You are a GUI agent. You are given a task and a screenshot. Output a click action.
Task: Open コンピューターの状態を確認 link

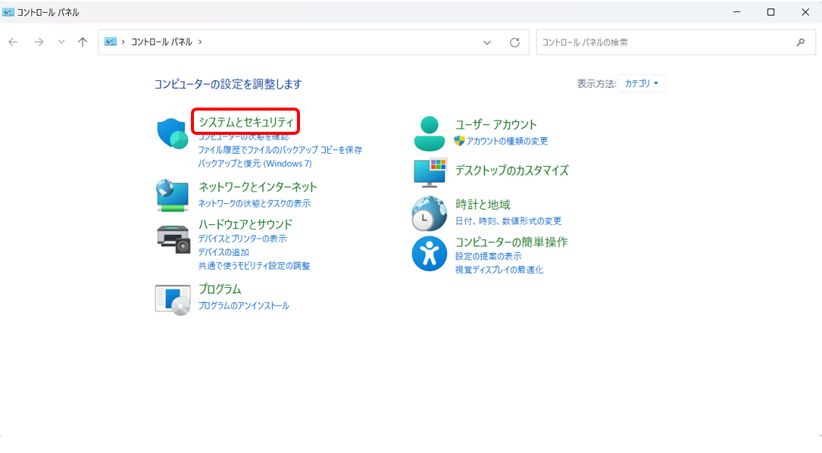(243, 137)
